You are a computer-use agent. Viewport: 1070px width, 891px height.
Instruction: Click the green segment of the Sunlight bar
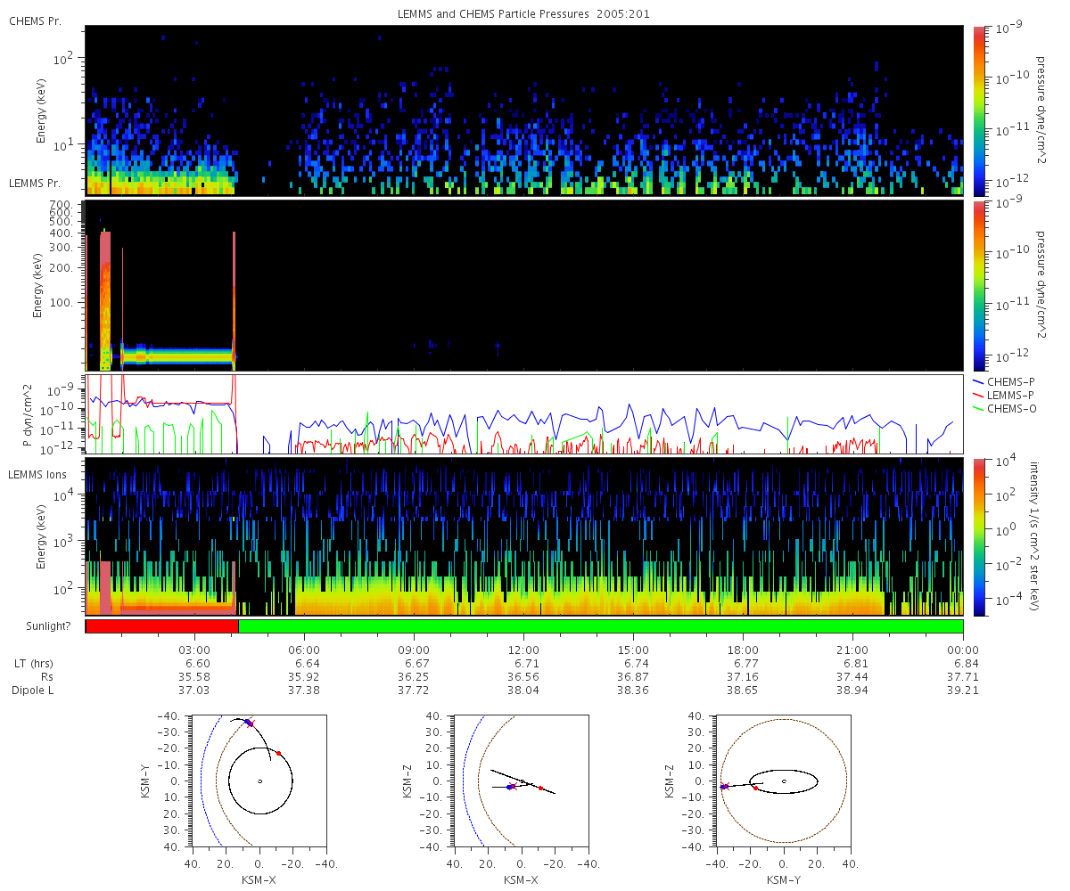pos(601,626)
